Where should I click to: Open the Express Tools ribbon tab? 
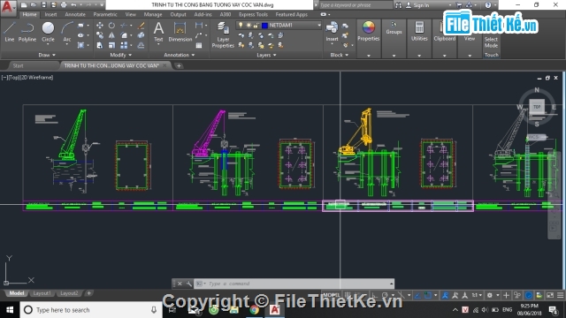pos(253,14)
